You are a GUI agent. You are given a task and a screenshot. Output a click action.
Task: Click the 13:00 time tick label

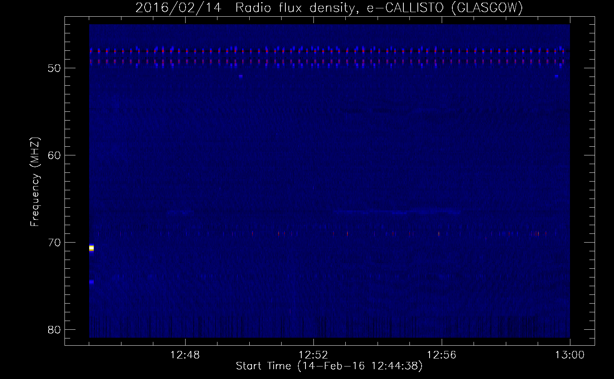(570, 355)
